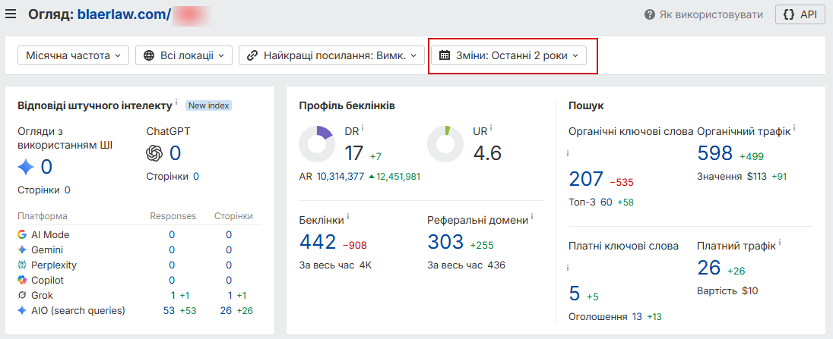The width and height of the screenshot is (833, 339).
Task: Click paid traffic value 26
Action: 708,268
